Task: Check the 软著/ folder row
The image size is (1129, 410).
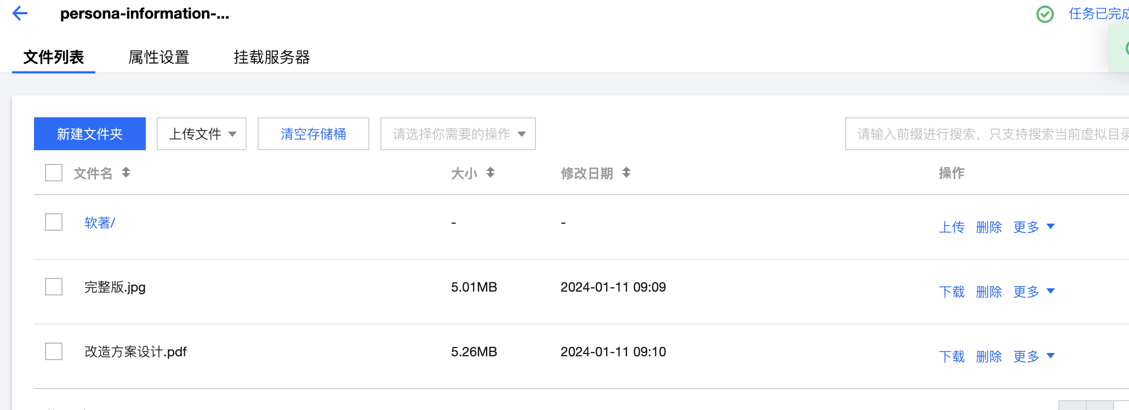Action: click(x=54, y=222)
